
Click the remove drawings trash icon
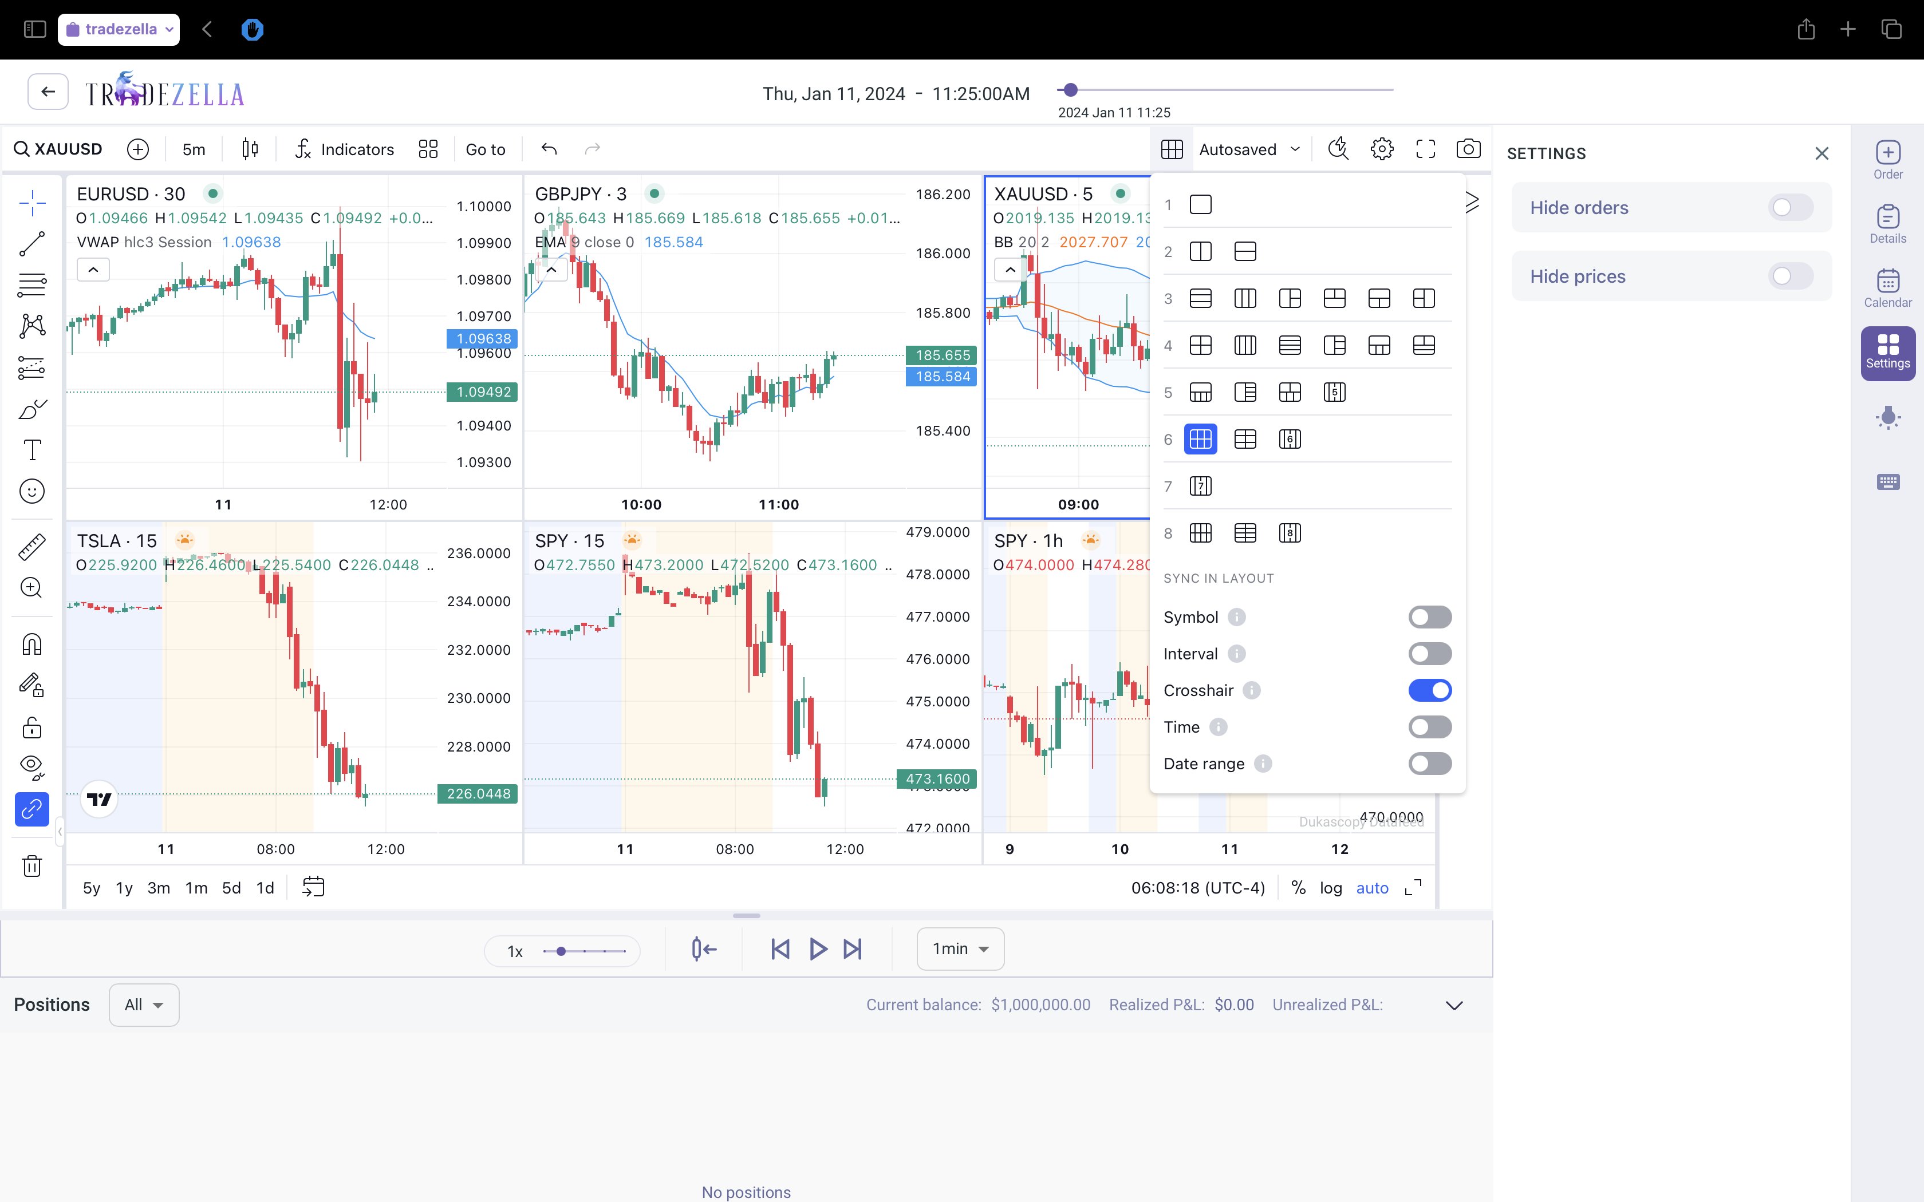tap(32, 865)
